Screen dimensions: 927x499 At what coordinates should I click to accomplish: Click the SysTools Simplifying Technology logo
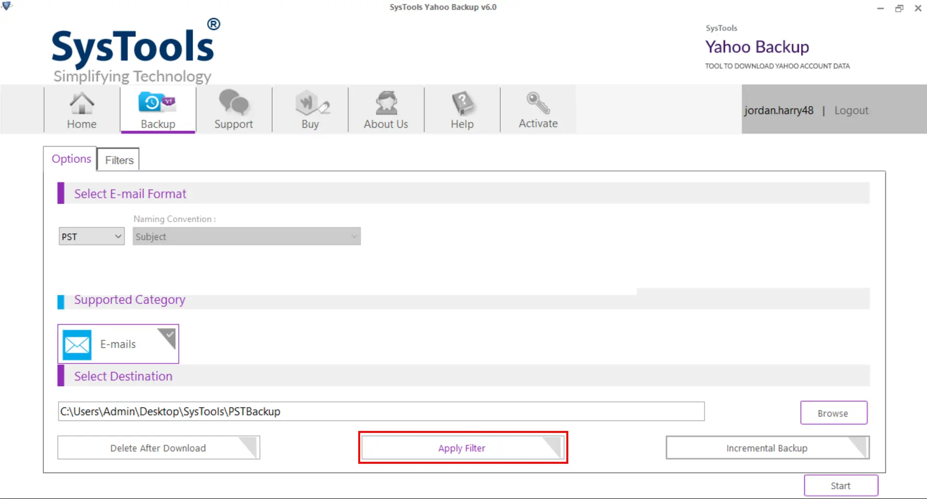pos(135,52)
